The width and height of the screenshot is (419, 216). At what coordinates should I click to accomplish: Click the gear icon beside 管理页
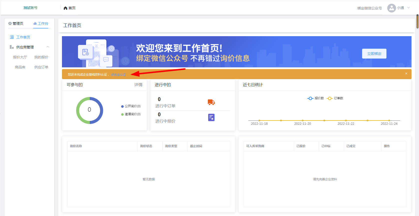point(10,23)
